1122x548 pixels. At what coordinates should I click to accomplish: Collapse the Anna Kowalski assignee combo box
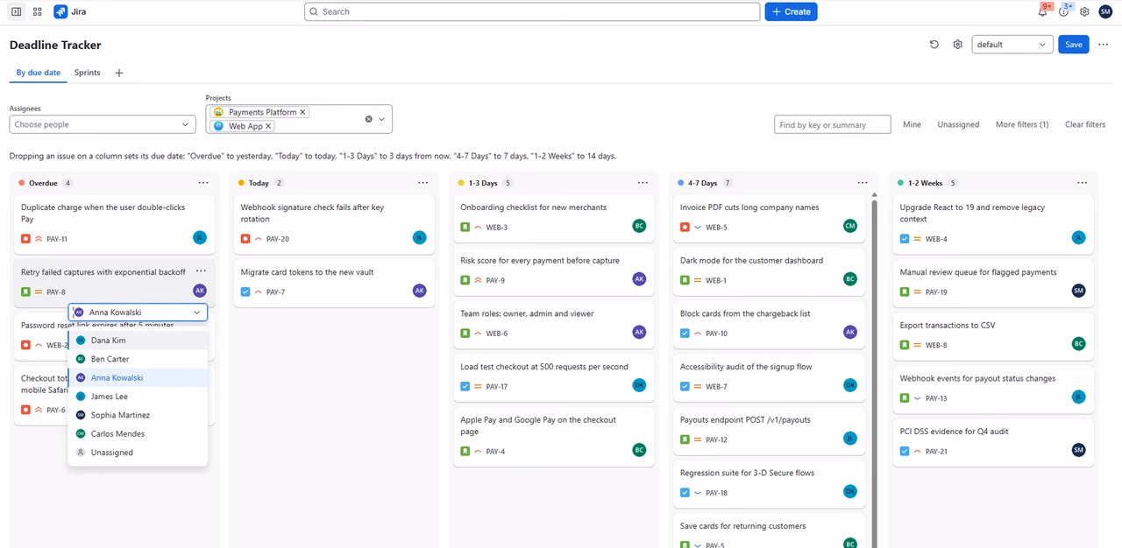[197, 313]
